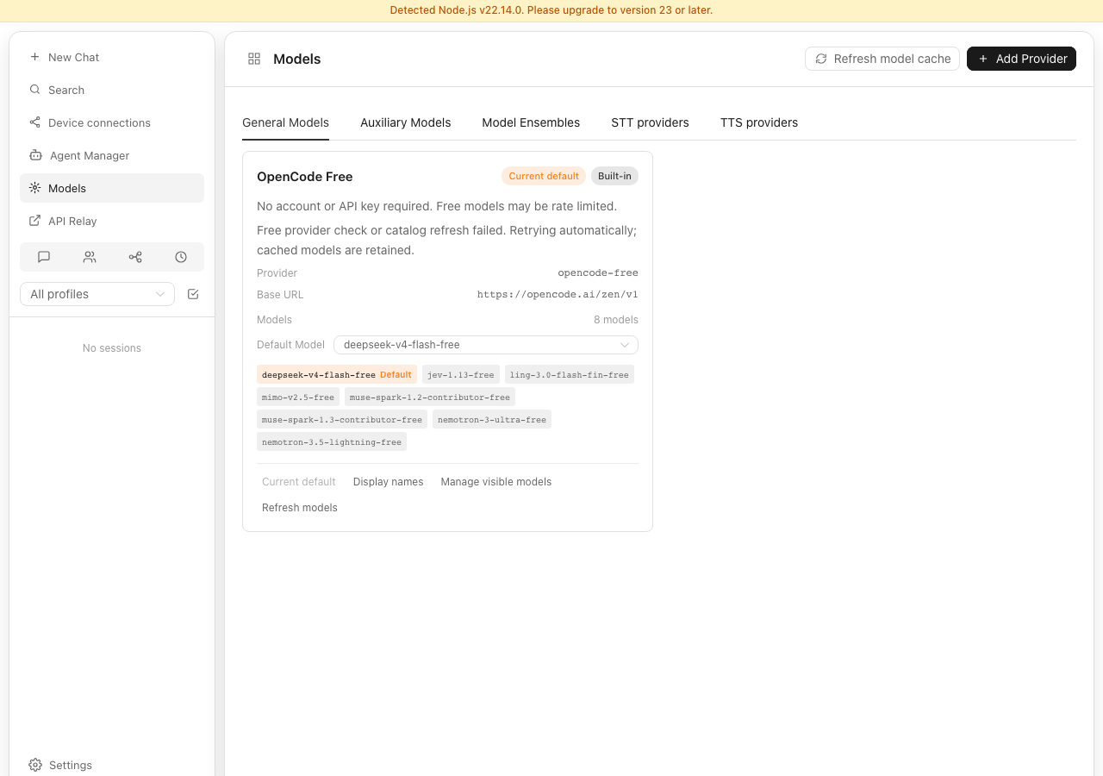Image resolution: width=1103 pixels, height=776 pixels.
Task: Click the base URL https://opencode.ai/zen/v1
Action: click(558, 294)
